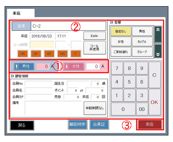173x142 pixels.
Task: Click keypad number 3
Action: (x=142, y=96)
